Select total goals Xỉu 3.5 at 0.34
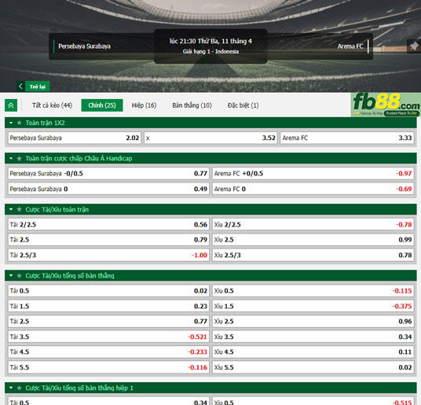Image resolution: width=421 pixels, height=405 pixels. (313, 337)
